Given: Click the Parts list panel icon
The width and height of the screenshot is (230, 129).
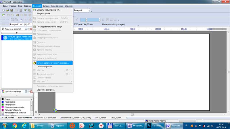Looking at the screenshot, I should click(3, 29).
